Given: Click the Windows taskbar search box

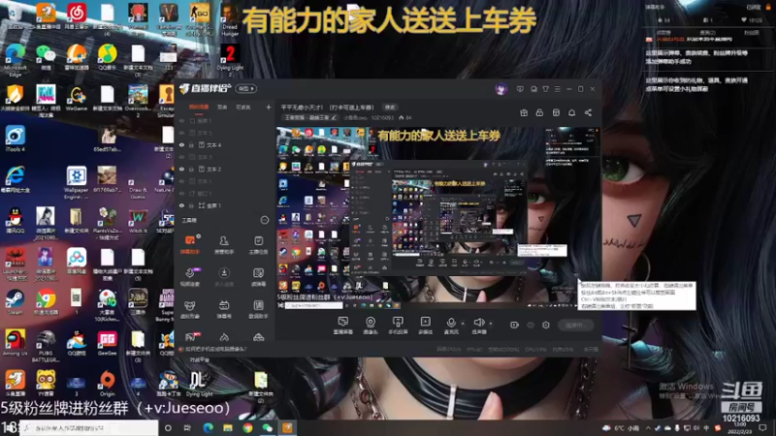Looking at the screenshot, I should (x=89, y=427).
